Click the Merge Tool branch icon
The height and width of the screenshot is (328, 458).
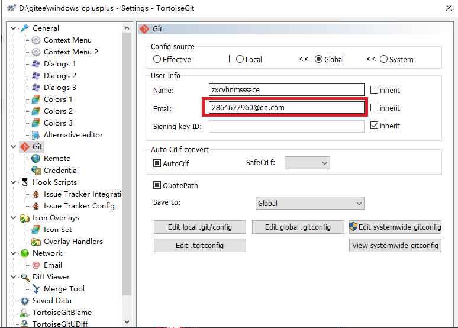click(36, 289)
